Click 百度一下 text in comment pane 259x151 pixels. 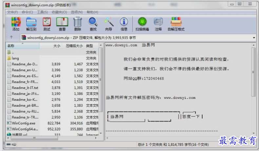[x=191, y=117]
